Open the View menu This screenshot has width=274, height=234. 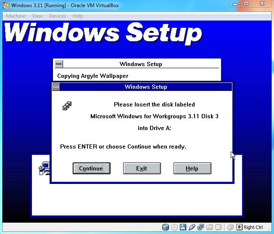(37, 16)
